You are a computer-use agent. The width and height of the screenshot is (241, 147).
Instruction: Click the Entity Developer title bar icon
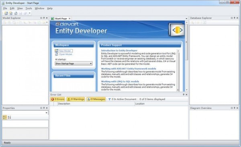click(x=3, y=3)
